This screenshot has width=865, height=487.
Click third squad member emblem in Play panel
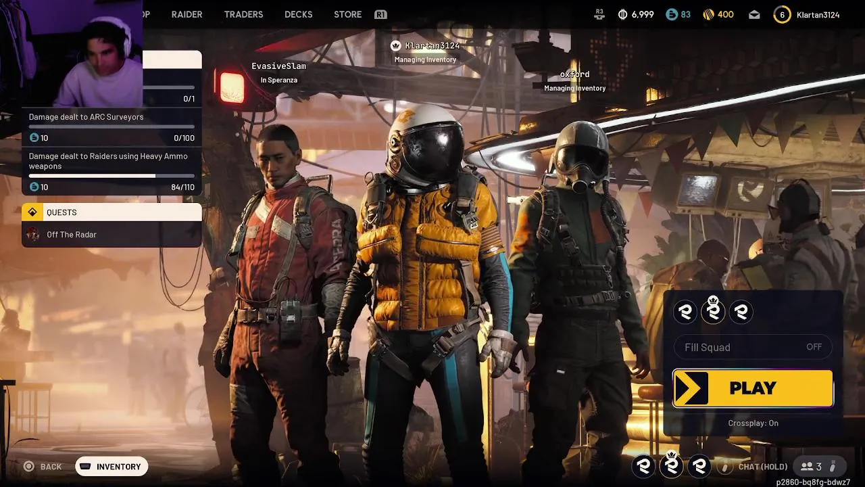pos(741,312)
